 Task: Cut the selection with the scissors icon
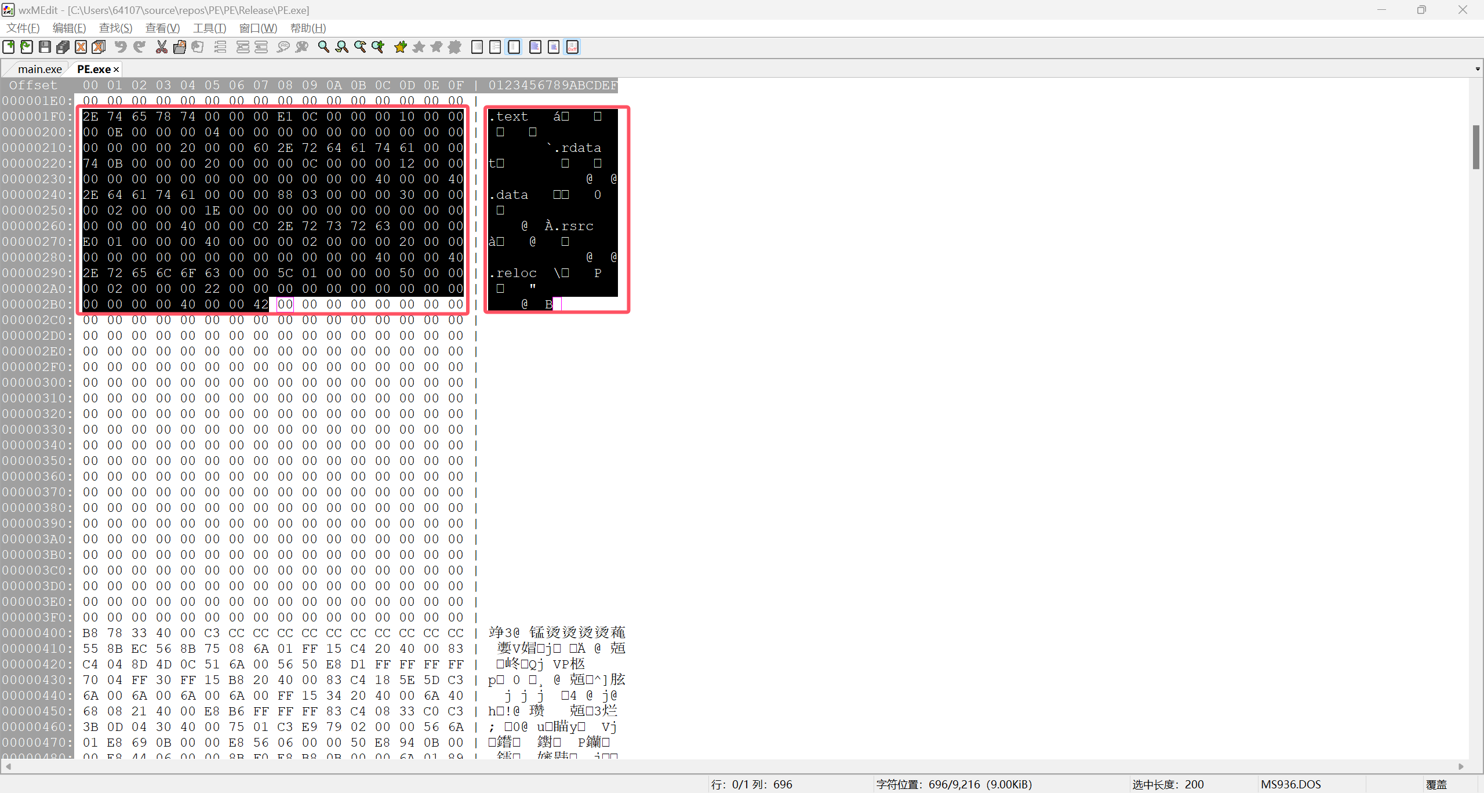click(162, 47)
